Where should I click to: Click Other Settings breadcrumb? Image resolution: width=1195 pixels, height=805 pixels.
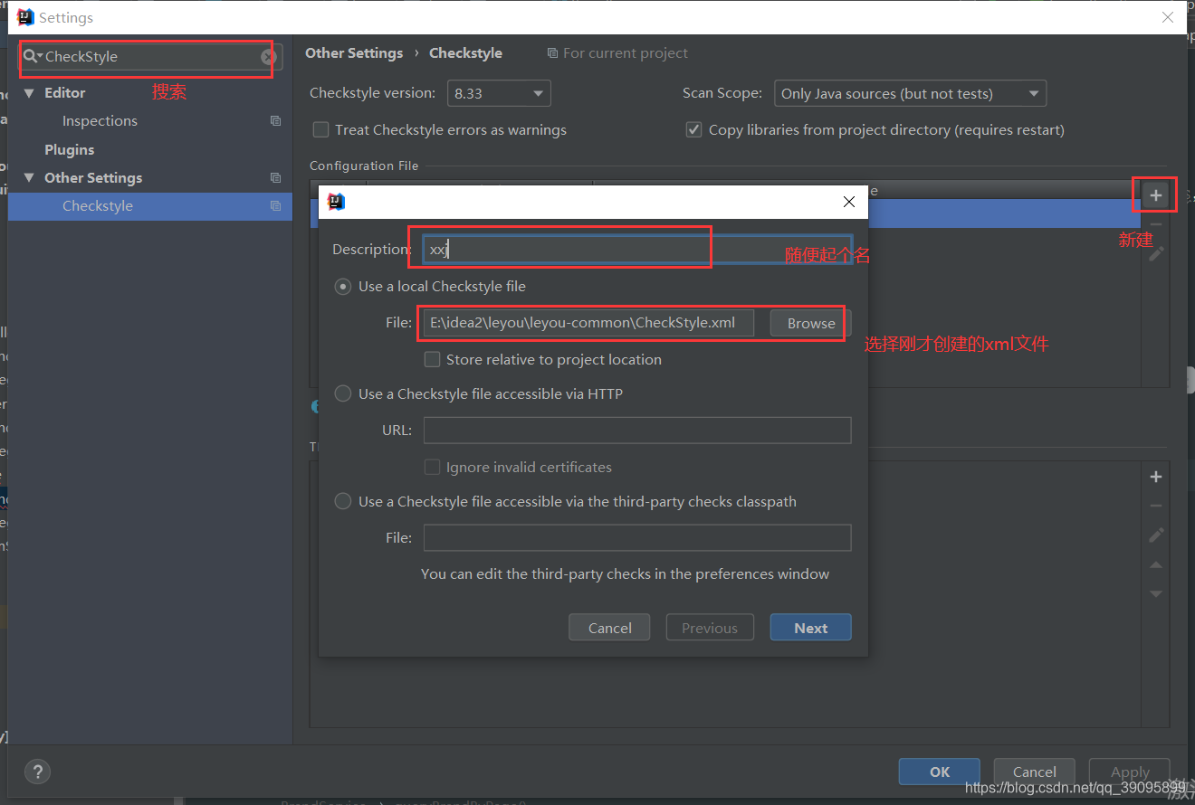[354, 52]
